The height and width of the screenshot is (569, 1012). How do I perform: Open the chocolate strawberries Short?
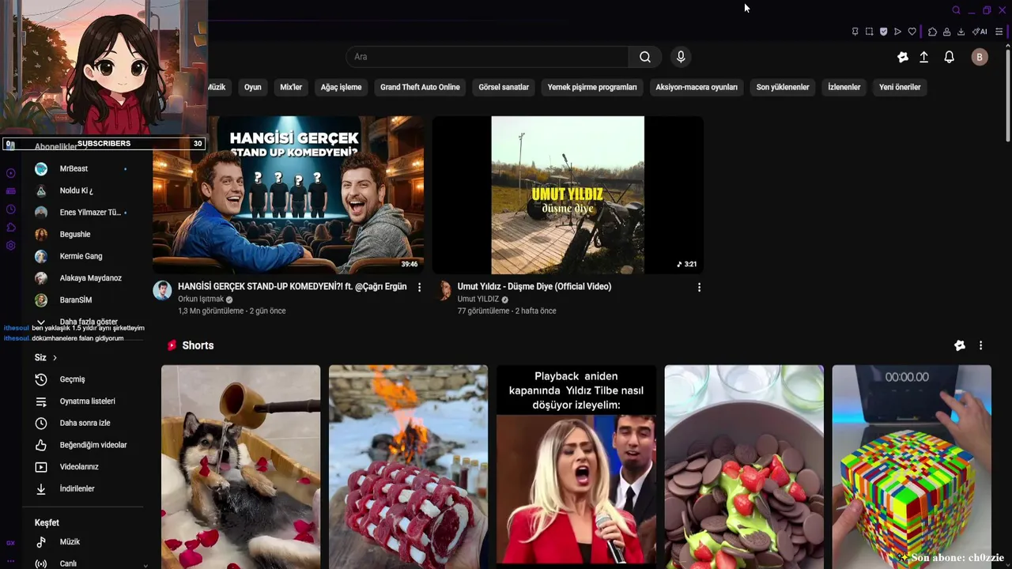744,466
